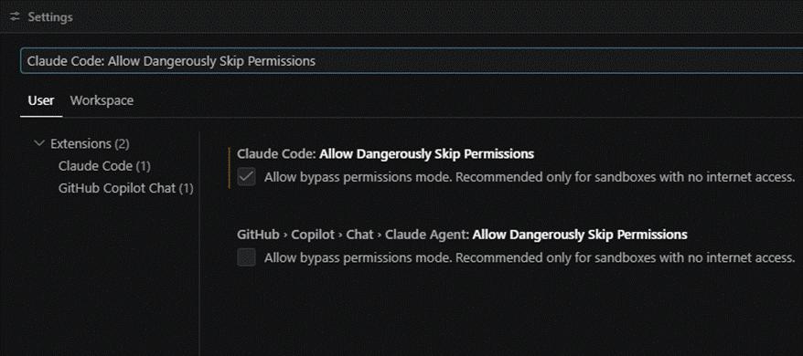This screenshot has width=803, height=356.
Task: Collapse the Extensions group chevron
Action: pos(39,143)
